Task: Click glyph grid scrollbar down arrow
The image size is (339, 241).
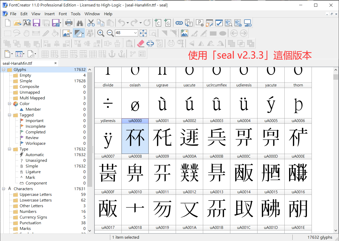Action: pyautogui.click(x=336, y=231)
